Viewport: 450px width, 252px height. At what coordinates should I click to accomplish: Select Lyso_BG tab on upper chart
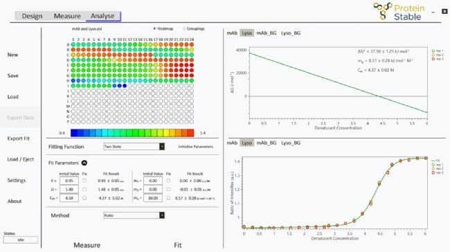coord(291,33)
